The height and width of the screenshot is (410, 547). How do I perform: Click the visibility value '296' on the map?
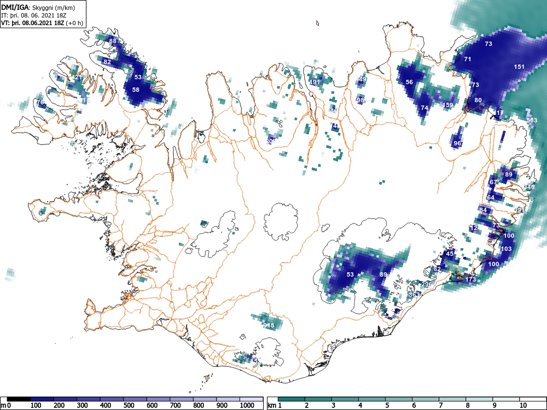coord(427,284)
